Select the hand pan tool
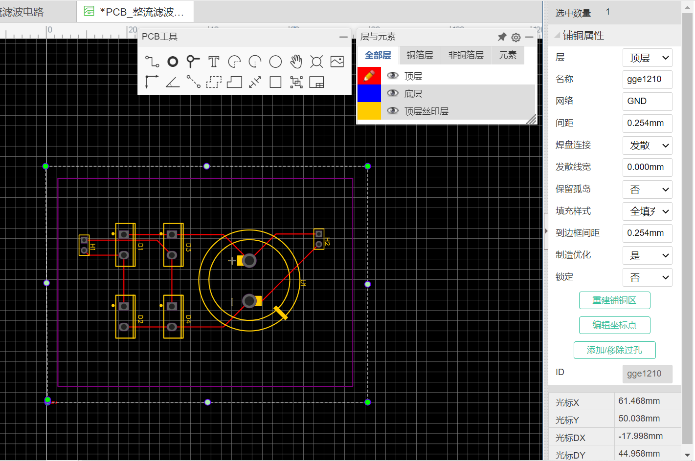Viewport: 695px width, 461px height. (x=296, y=62)
